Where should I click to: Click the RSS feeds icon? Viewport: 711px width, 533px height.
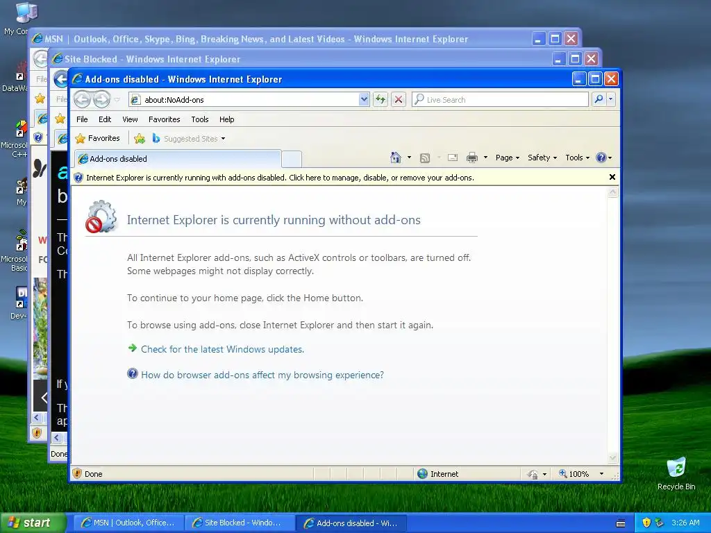pos(425,158)
